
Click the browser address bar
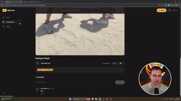[x=84, y=5]
